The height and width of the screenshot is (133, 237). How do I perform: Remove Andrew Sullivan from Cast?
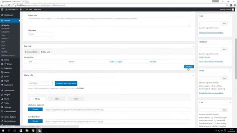point(200,121)
